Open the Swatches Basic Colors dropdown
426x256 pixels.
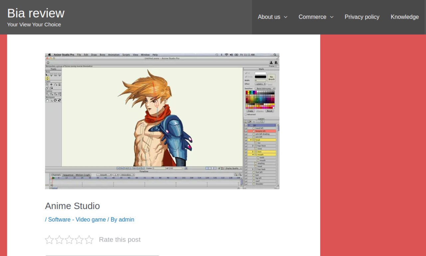coord(265,89)
